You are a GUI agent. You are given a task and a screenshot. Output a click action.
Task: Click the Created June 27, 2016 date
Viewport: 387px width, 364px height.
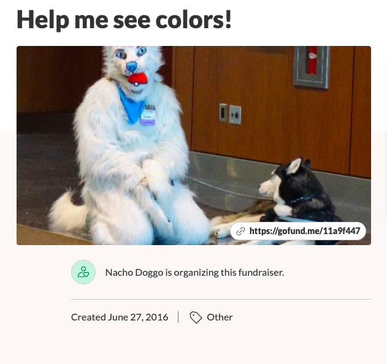pos(120,317)
